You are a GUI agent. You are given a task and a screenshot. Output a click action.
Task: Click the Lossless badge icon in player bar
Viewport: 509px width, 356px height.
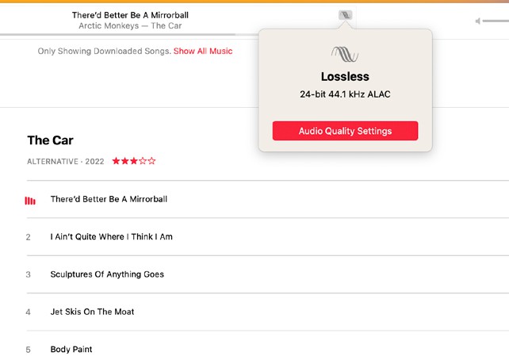(x=345, y=15)
